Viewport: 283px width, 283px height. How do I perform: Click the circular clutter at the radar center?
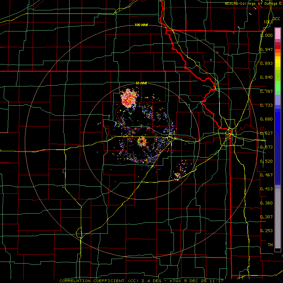[142, 141]
